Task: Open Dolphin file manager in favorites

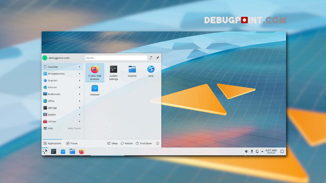Action: (132, 71)
